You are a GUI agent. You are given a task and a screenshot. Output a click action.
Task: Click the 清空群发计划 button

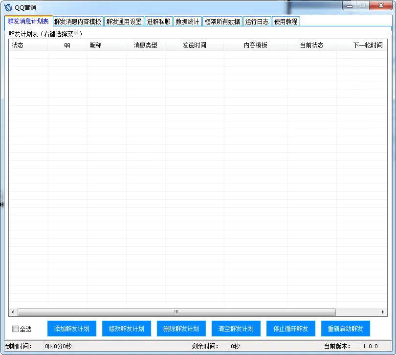click(x=236, y=329)
